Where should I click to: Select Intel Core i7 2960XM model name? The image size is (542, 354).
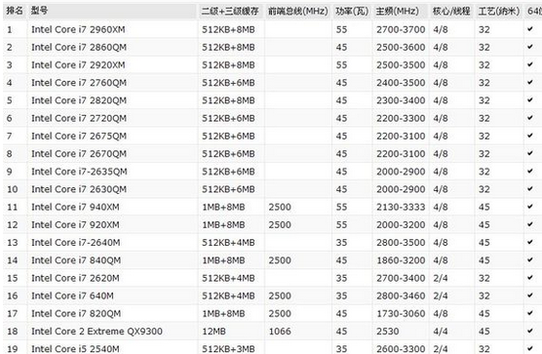pos(78,29)
